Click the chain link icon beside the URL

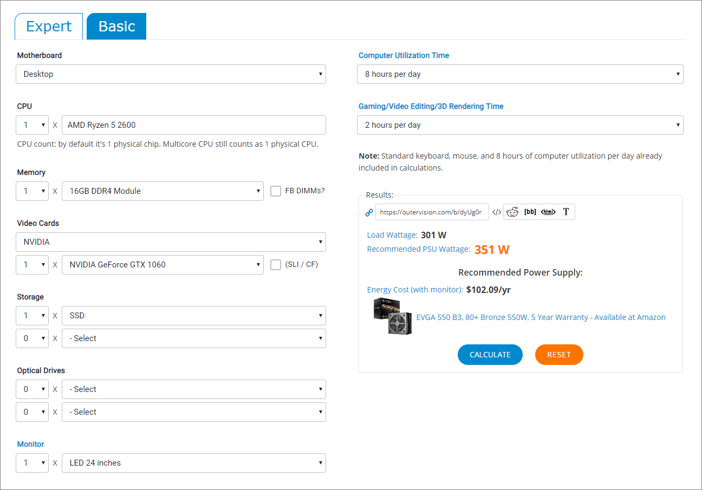pyautogui.click(x=369, y=212)
